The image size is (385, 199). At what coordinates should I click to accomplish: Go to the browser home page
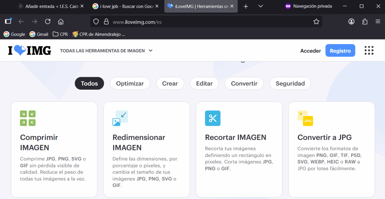(x=61, y=22)
